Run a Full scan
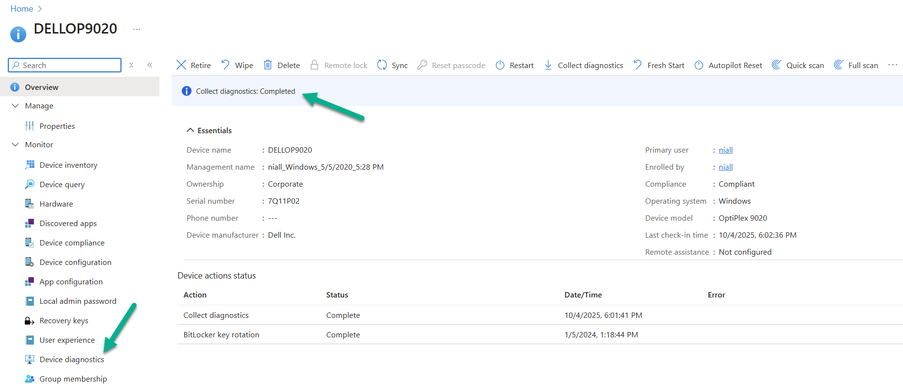This screenshot has height=384, width=903. tap(856, 65)
